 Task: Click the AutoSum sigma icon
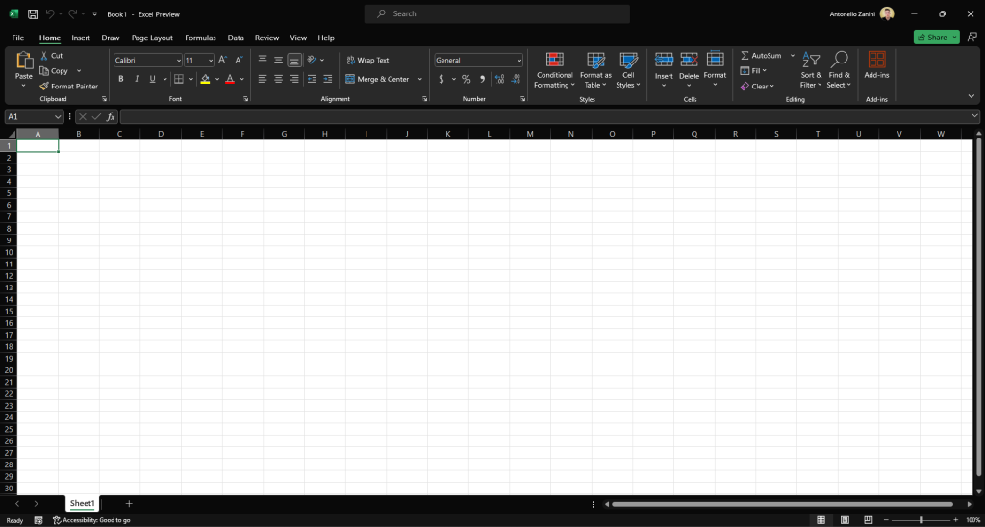[x=745, y=56]
